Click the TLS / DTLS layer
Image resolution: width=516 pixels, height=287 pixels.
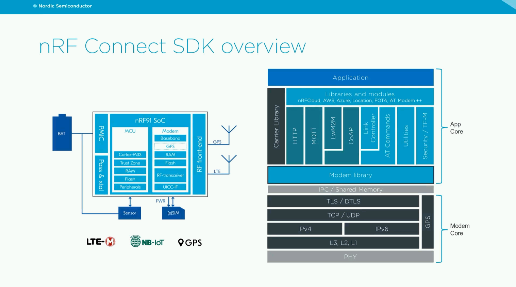point(343,201)
